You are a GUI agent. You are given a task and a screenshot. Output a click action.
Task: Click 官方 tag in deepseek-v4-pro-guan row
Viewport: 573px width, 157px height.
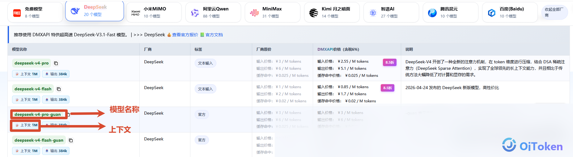[202, 115]
